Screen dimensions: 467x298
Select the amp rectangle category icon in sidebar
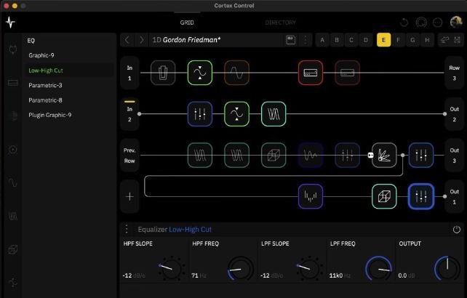13,83
